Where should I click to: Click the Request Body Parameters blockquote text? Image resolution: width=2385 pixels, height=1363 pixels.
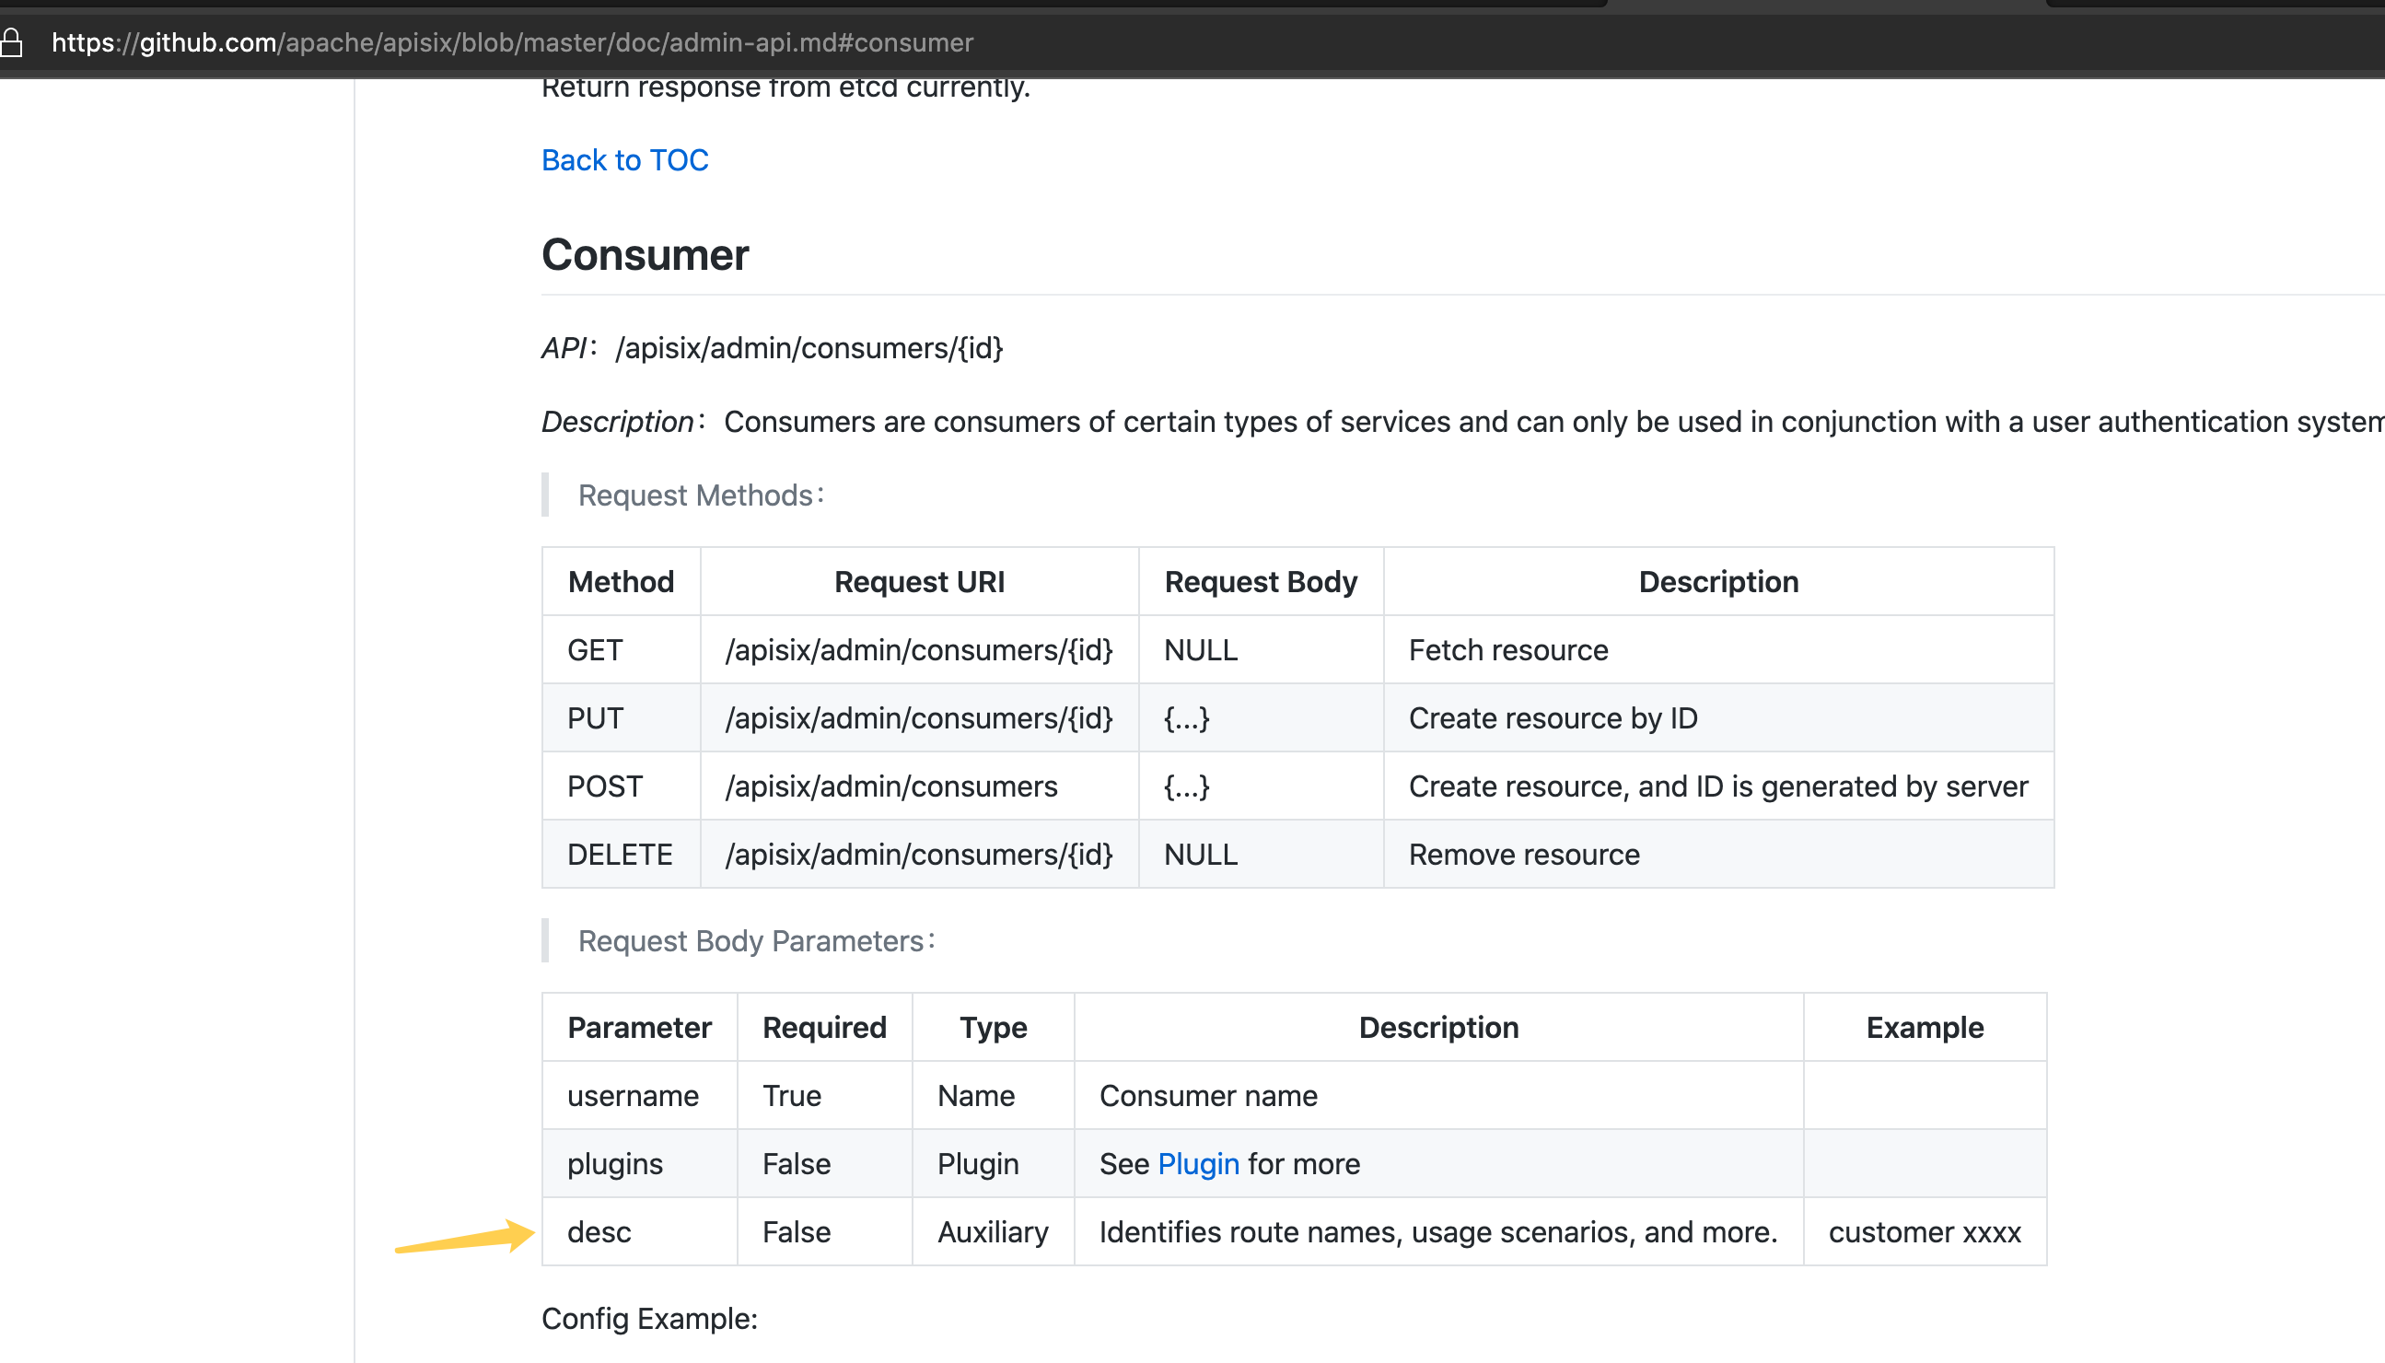755,941
